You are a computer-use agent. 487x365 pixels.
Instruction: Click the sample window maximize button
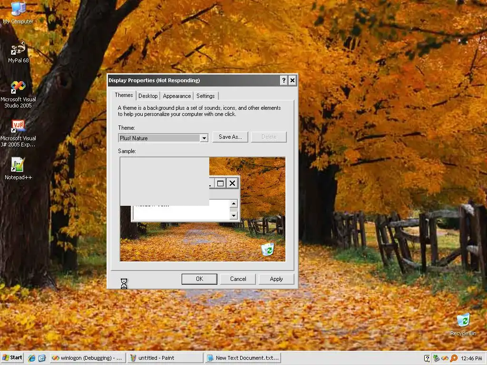point(221,183)
